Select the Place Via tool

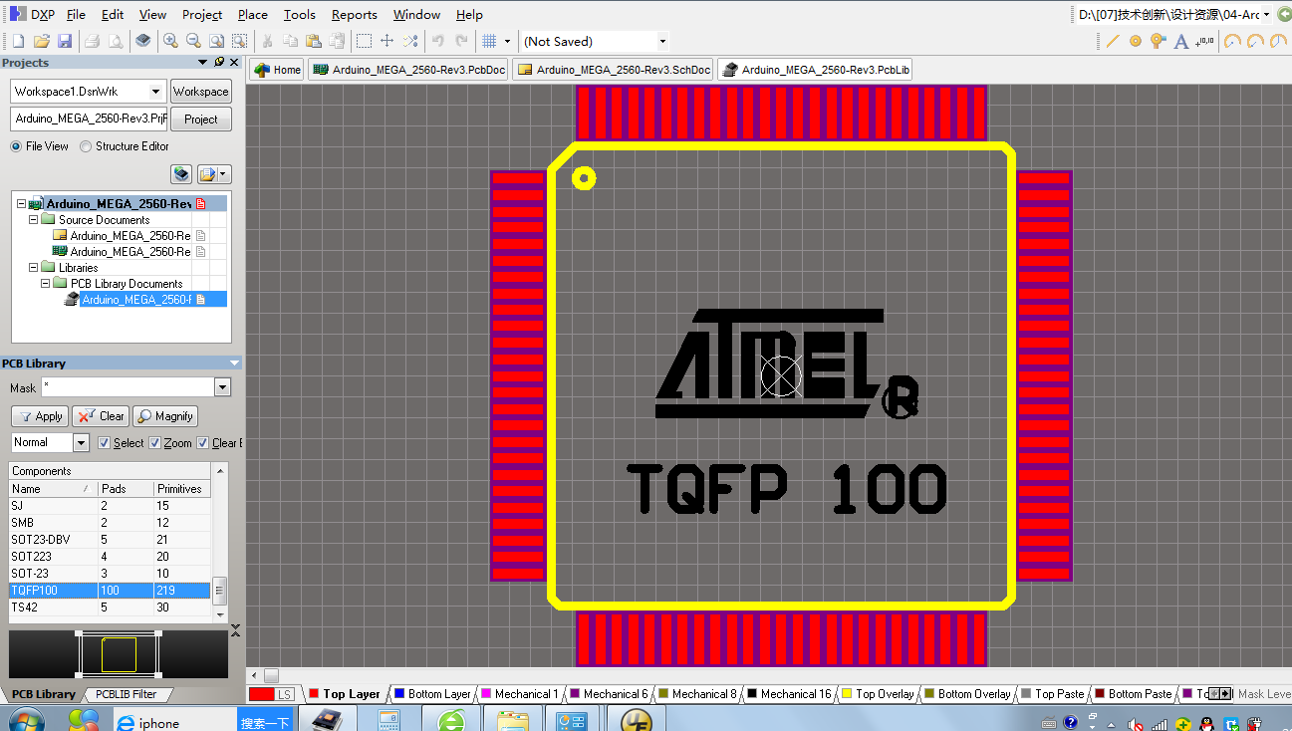(1158, 41)
